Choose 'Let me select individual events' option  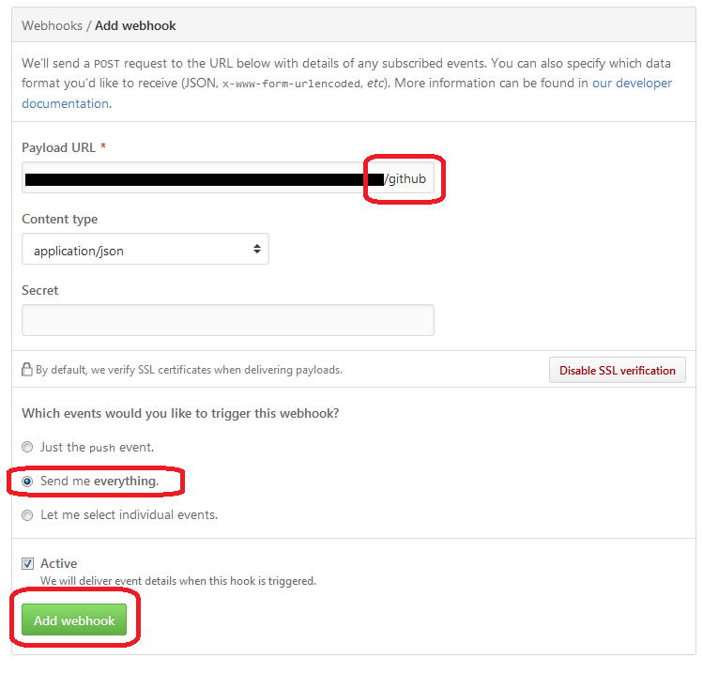pyautogui.click(x=27, y=515)
